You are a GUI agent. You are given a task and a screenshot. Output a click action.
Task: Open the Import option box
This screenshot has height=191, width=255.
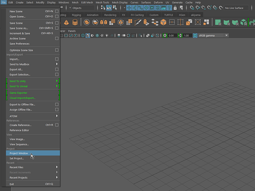point(57,59)
